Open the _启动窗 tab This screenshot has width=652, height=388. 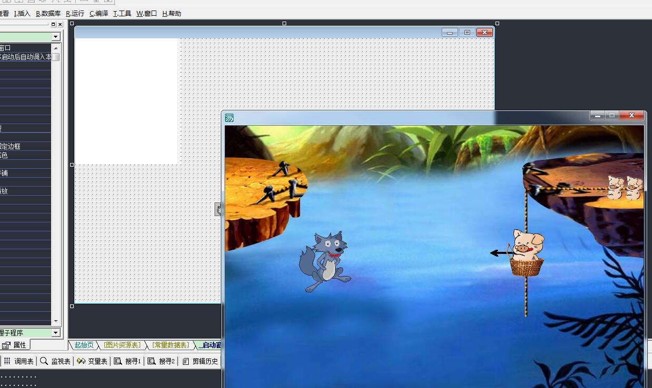(x=210, y=345)
